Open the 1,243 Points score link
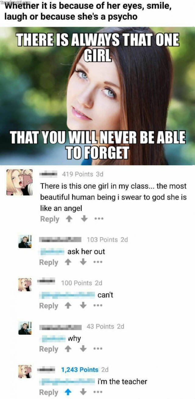This screenshot has width=195, height=399. (x=80, y=370)
